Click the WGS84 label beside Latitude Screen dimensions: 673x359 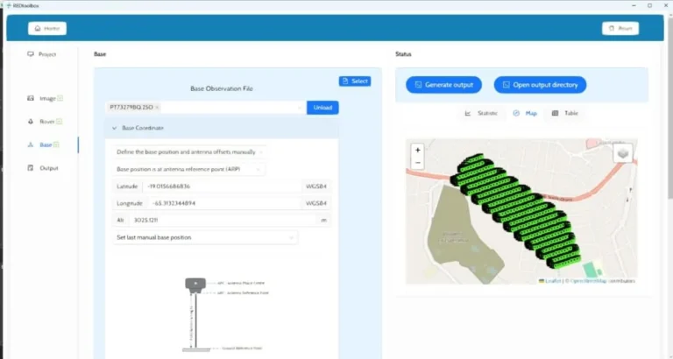tap(315, 187)
